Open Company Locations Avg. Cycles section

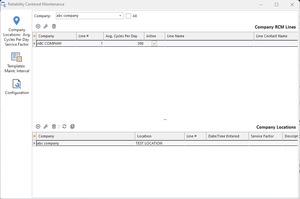tap(17, 31)
